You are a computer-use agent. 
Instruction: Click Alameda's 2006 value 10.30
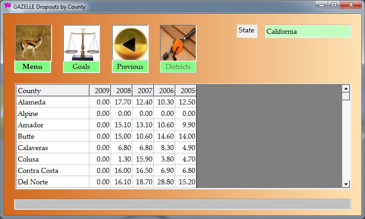point(164,102)
